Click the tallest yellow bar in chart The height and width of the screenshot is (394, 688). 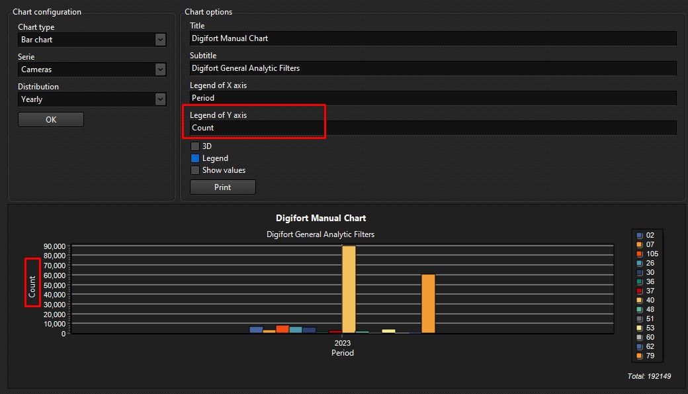click(349, 289)
